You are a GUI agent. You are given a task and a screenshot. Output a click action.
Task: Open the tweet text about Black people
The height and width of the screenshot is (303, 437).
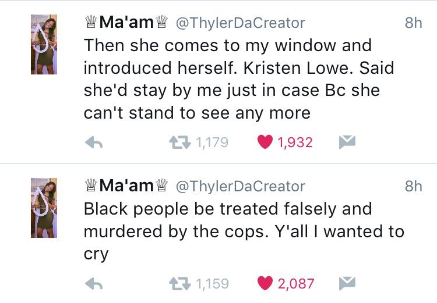pos(239,231)
